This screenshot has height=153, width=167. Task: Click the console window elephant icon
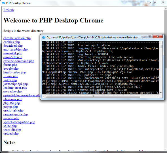click(x=44, y=38)
